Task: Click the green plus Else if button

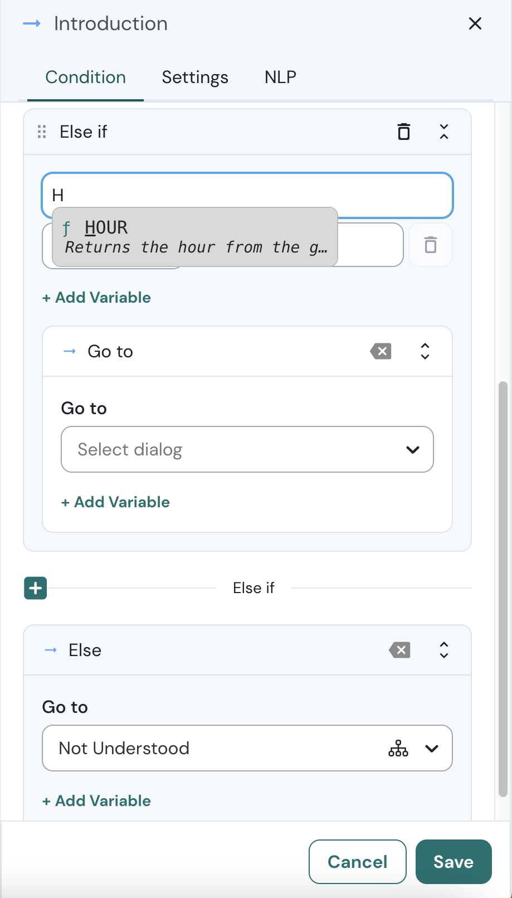Action: (36, 588)
